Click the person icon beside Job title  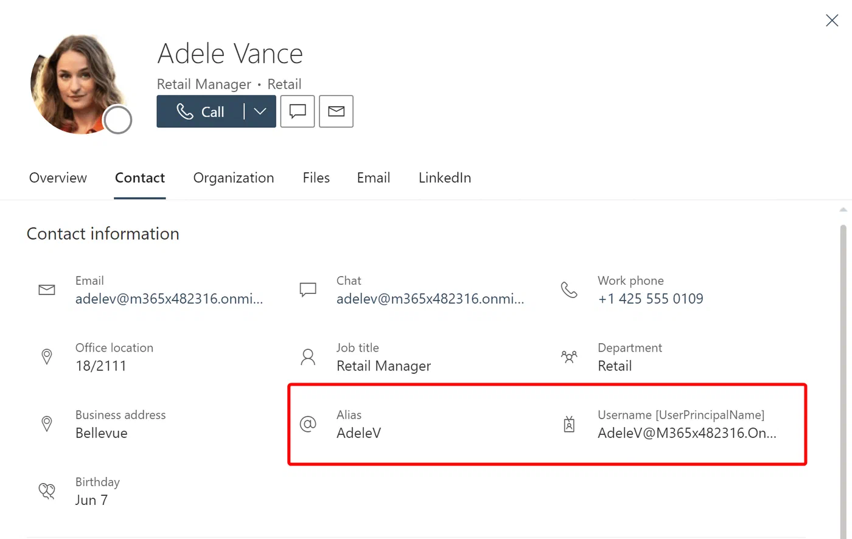tap(308, 357)
